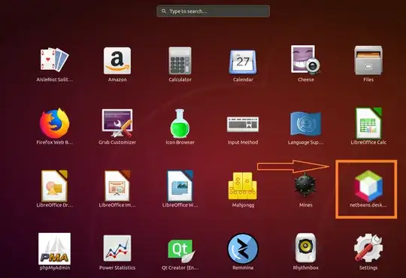Launch LibreOffice Calc

[x=368, y=123]
